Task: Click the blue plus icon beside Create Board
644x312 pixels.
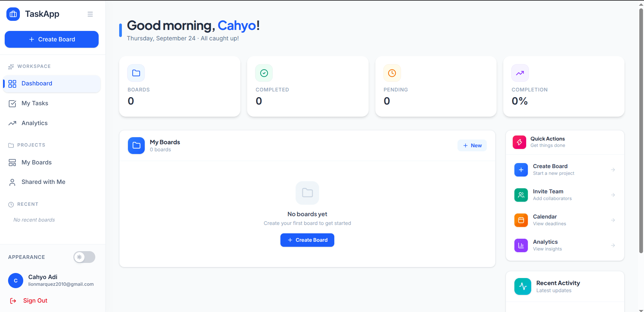Action: click(x=521, y=170)
